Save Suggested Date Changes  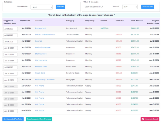click(x=39, y=119)
